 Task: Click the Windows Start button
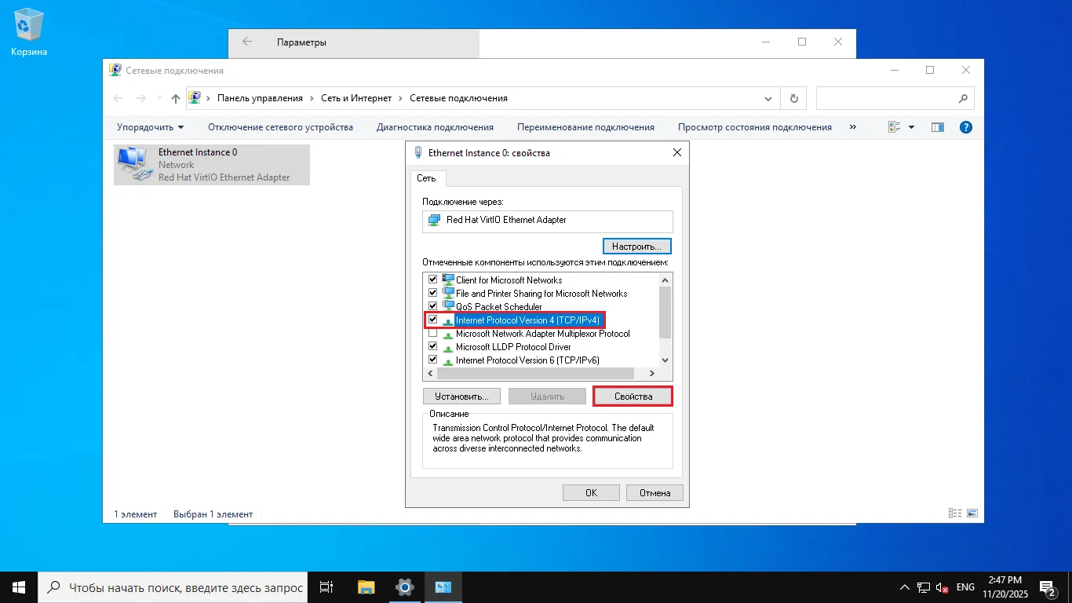19,587
